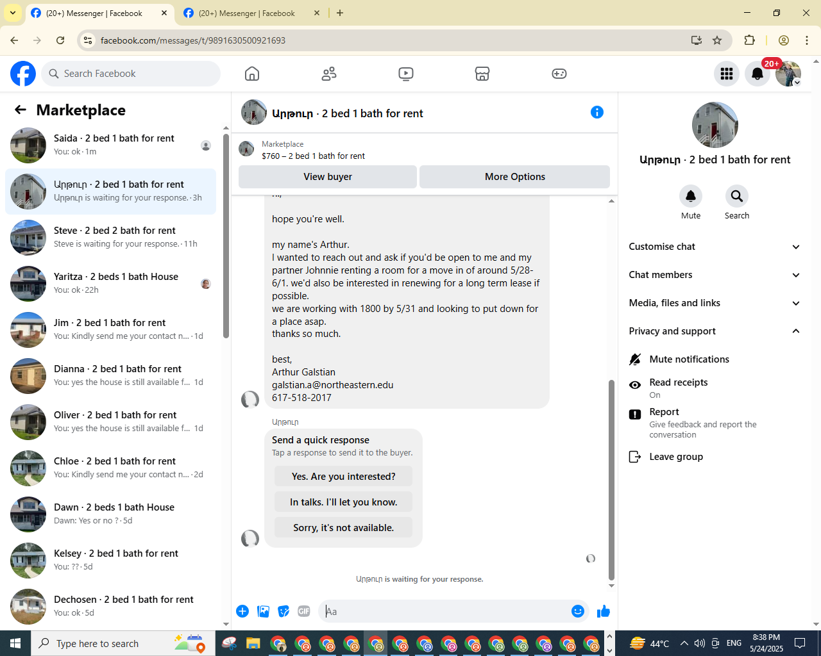Screen dimensions: 821x656
Task: Expand Chat members section
Action: [x=714, y=275]
